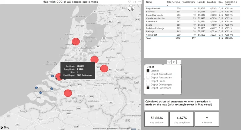The width and height of the screenshot is (241, 130).
Task: Select the Bergschenhoek row in table
Action: 192,8
